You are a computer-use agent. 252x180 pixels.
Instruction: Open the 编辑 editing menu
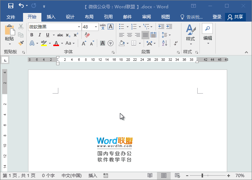[x=207, y=34]
